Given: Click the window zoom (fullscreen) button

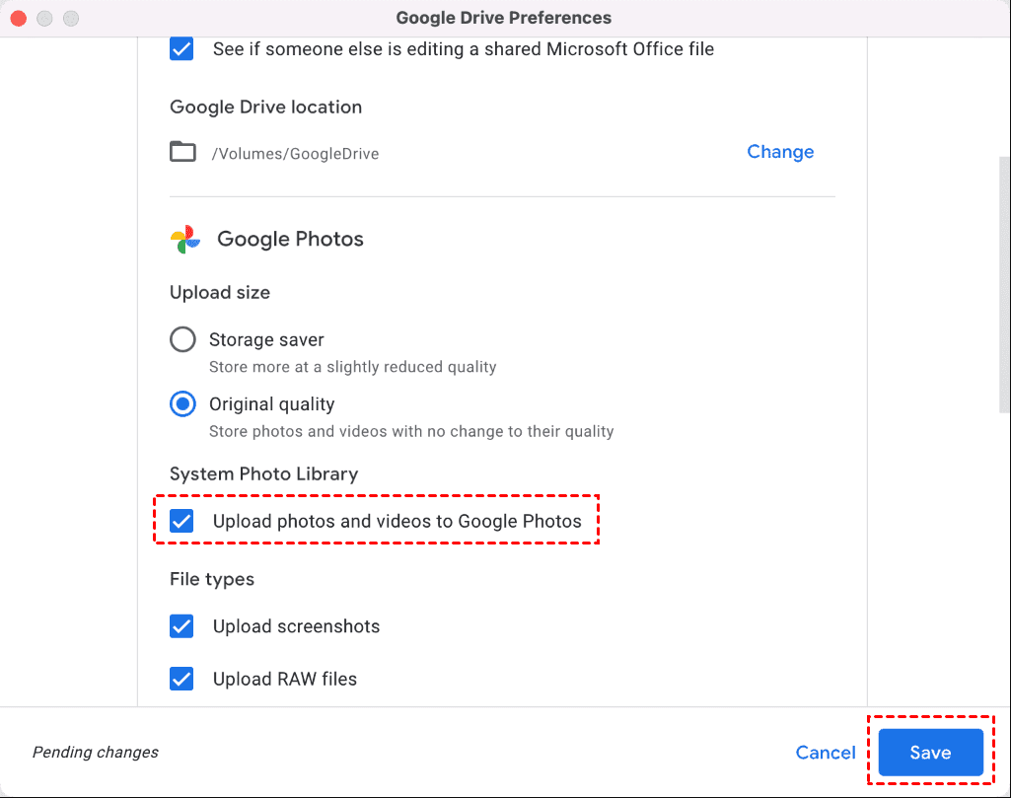Looking at the screenshot, I should click(71, 19).
